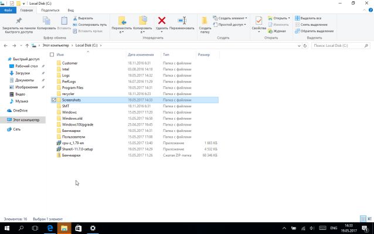
Task: Click Снять выделение (Select none)
Action: tap(311, 25)
